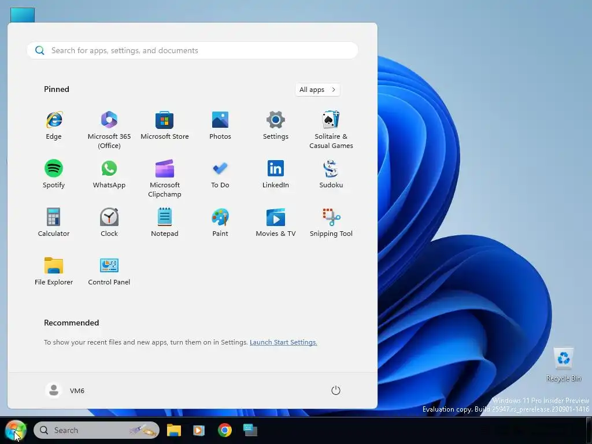Open File Explorer from the taskbar
The height and width of the screenshot is (444, 592).
[x=174, y=430]
